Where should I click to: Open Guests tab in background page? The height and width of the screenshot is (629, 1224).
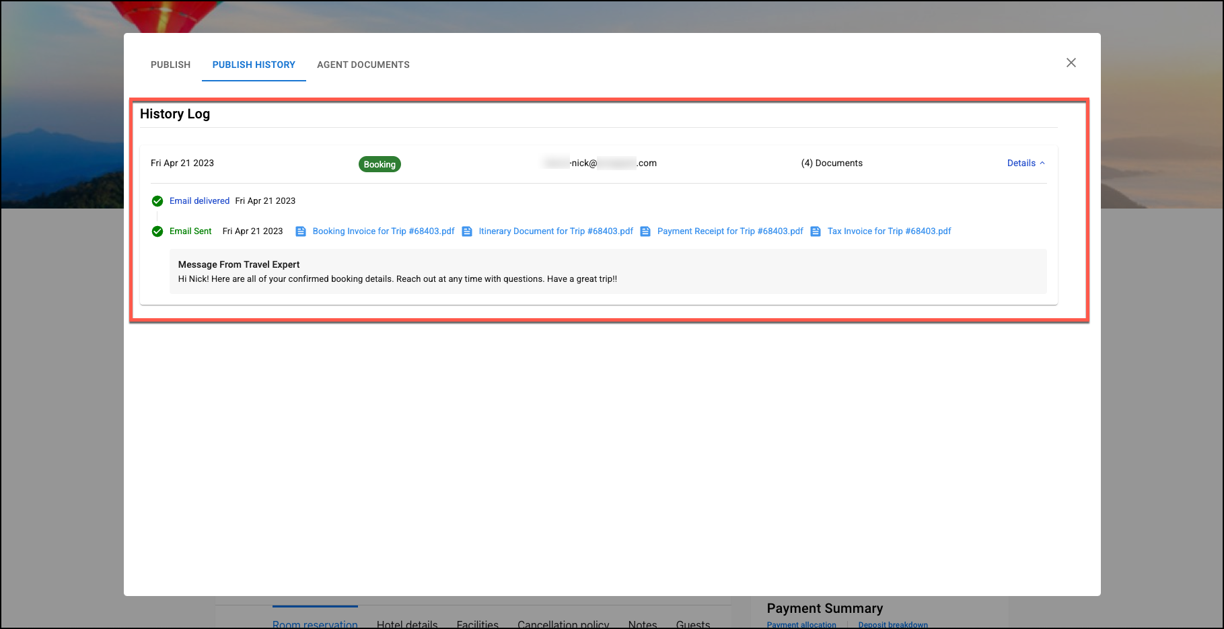click(x=693, y=624)
